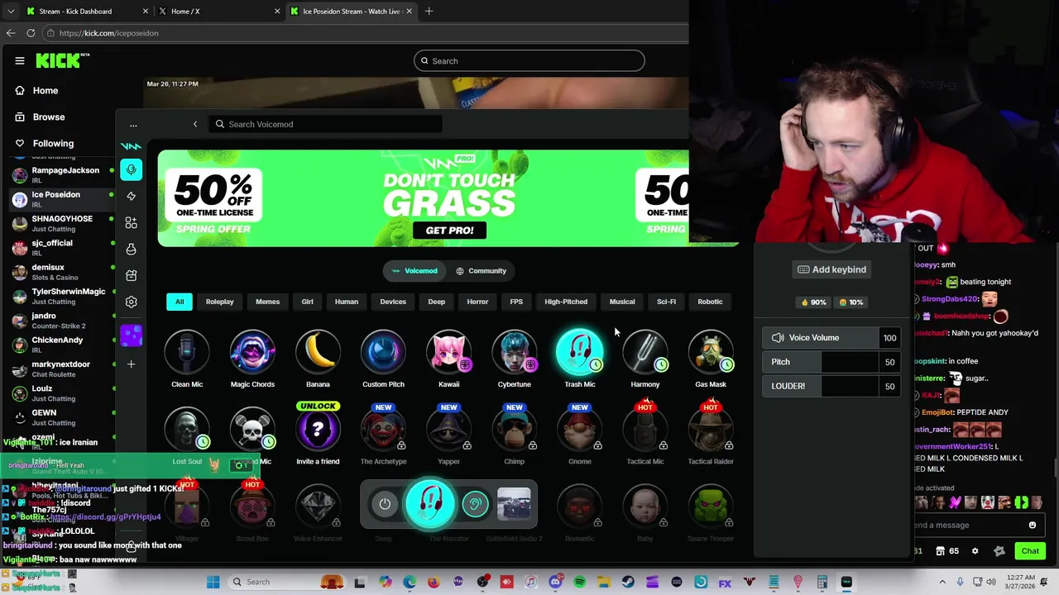Select the Tactical Raider voice
This screenshot has width=1059, height=595.
pos(710,429)
